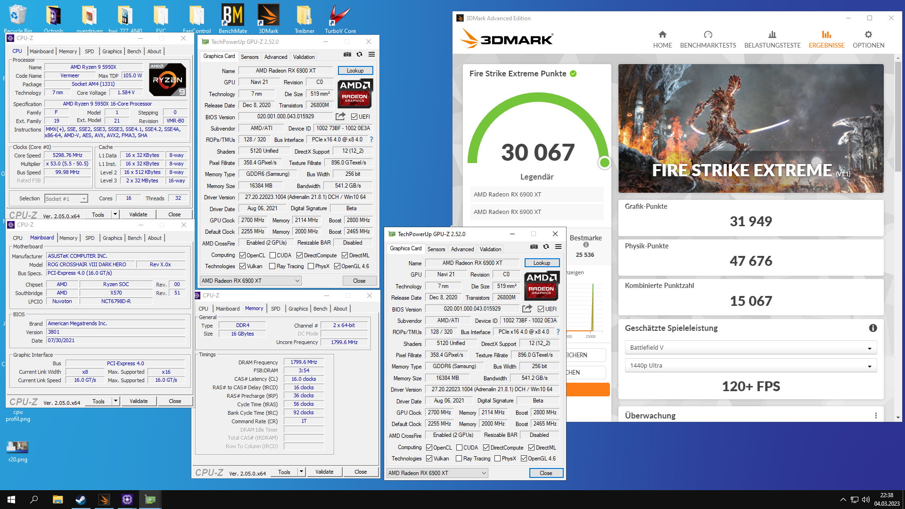Open the Tools dropdown arrow in the Mainboard CPU-Z window
This screenshot has width=905, height=509.
click(x=115, y=401)
